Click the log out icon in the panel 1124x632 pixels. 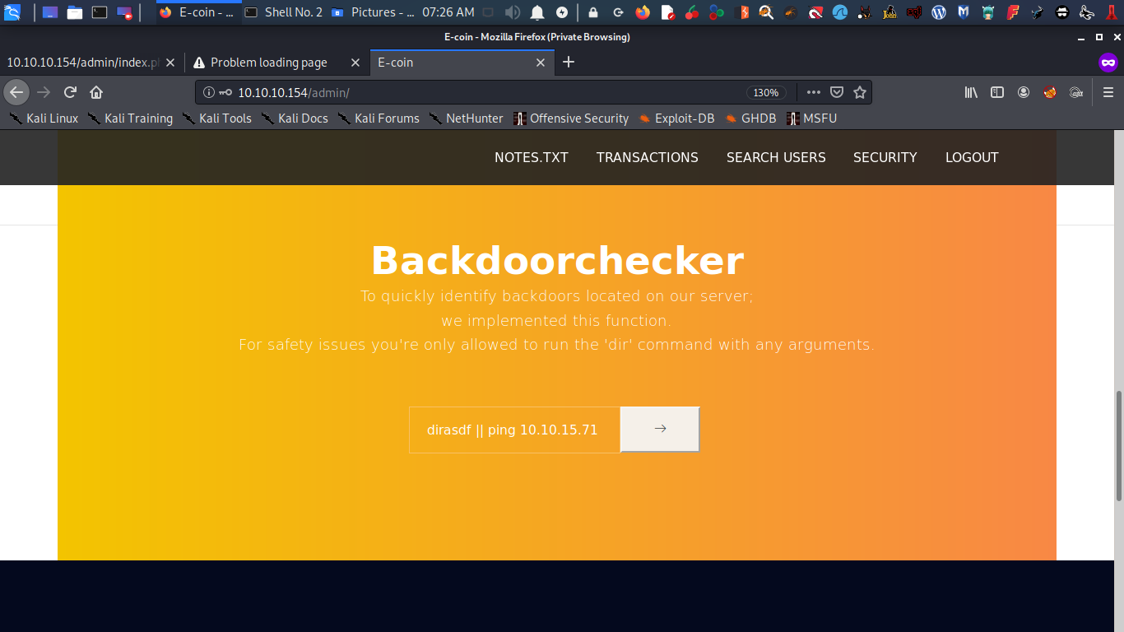618,12
